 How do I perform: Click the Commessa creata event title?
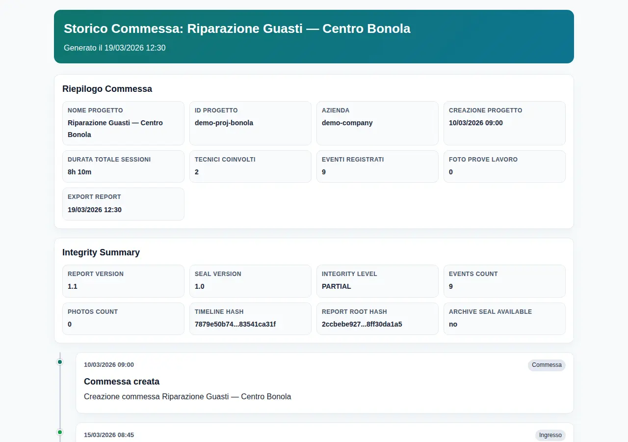coord(122,382)
